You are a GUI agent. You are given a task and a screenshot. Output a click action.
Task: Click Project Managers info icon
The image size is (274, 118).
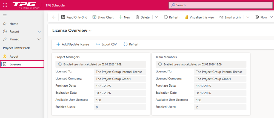tap(60, 64)
